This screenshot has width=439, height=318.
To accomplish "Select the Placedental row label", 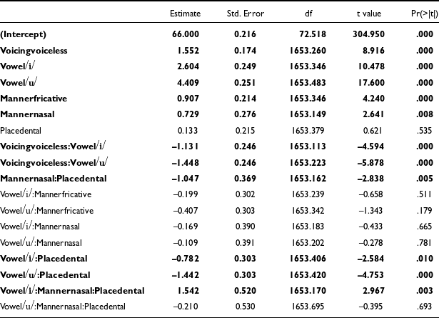I will pyautogui.click(x=21, y=131).
